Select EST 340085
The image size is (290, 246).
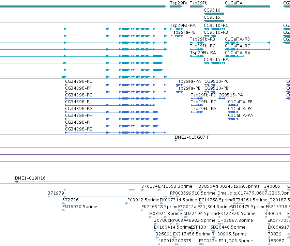tap(265, 190)
